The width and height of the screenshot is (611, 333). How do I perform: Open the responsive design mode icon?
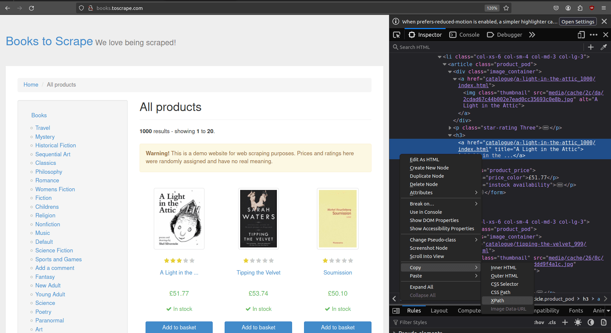[581, 35]
